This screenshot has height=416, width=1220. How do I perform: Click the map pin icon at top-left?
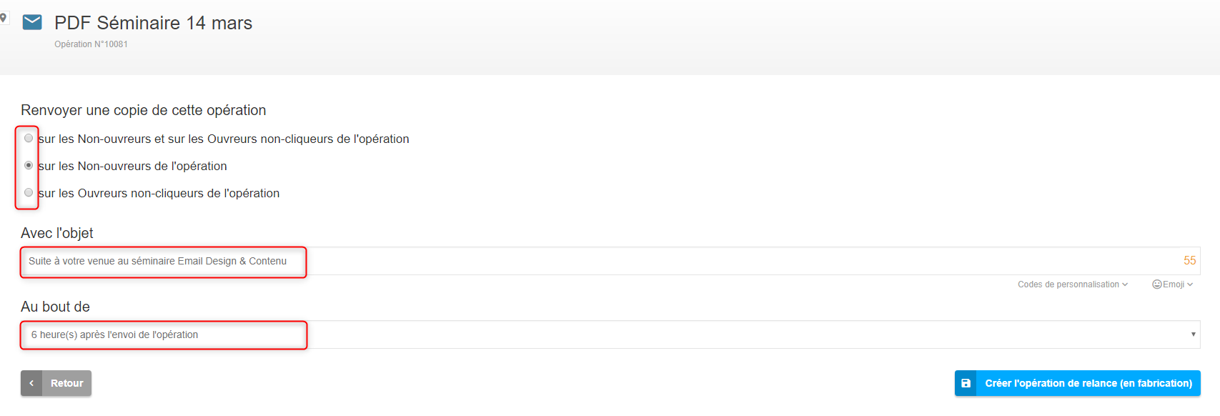click(x=4, y=18)
